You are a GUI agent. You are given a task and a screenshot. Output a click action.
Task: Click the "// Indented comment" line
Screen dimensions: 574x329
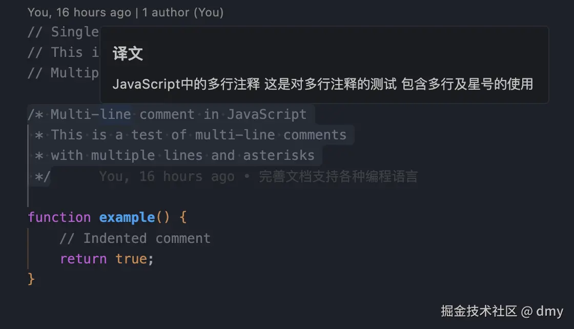tap(135, 238)
